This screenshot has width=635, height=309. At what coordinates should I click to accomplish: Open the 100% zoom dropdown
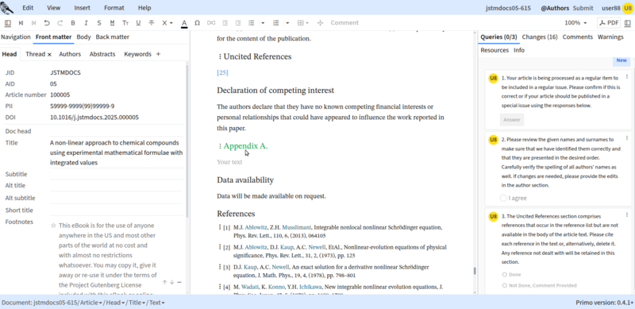[x=576, y=23]
